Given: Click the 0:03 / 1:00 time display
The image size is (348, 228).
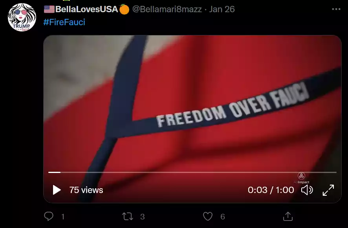Looking at the screenshot, I should tap(271, 190).
